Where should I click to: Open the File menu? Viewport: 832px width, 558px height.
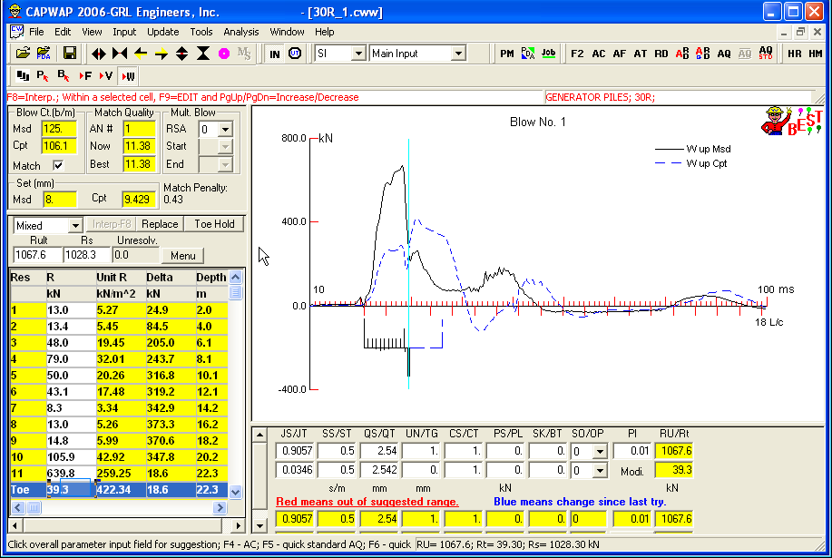click(36, 32)
